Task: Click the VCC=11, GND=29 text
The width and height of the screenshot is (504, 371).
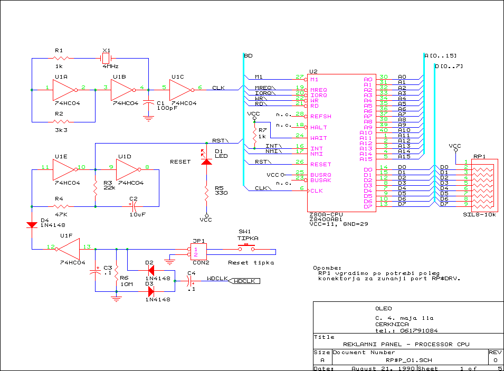Action: coord(339,224)
